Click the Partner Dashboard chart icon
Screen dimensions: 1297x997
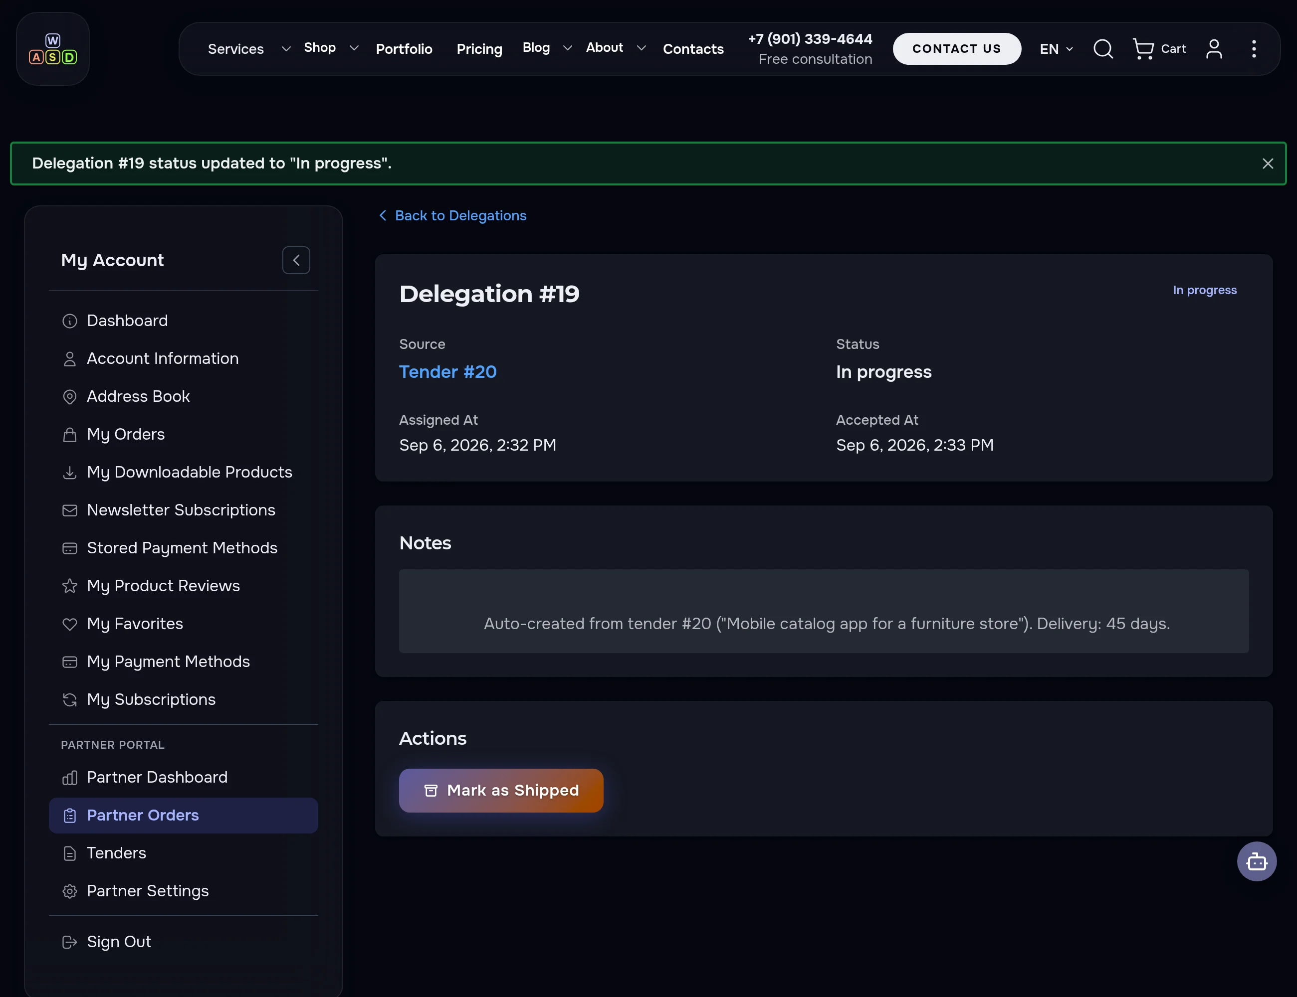pyautogui.click(x=69, y=778)
